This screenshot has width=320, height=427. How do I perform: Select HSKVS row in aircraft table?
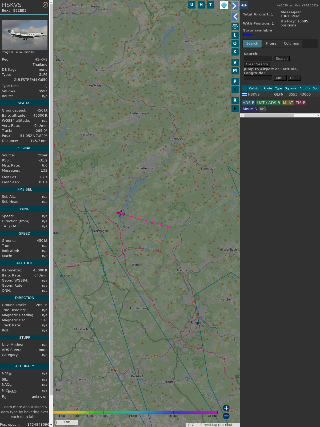point(281,94)
